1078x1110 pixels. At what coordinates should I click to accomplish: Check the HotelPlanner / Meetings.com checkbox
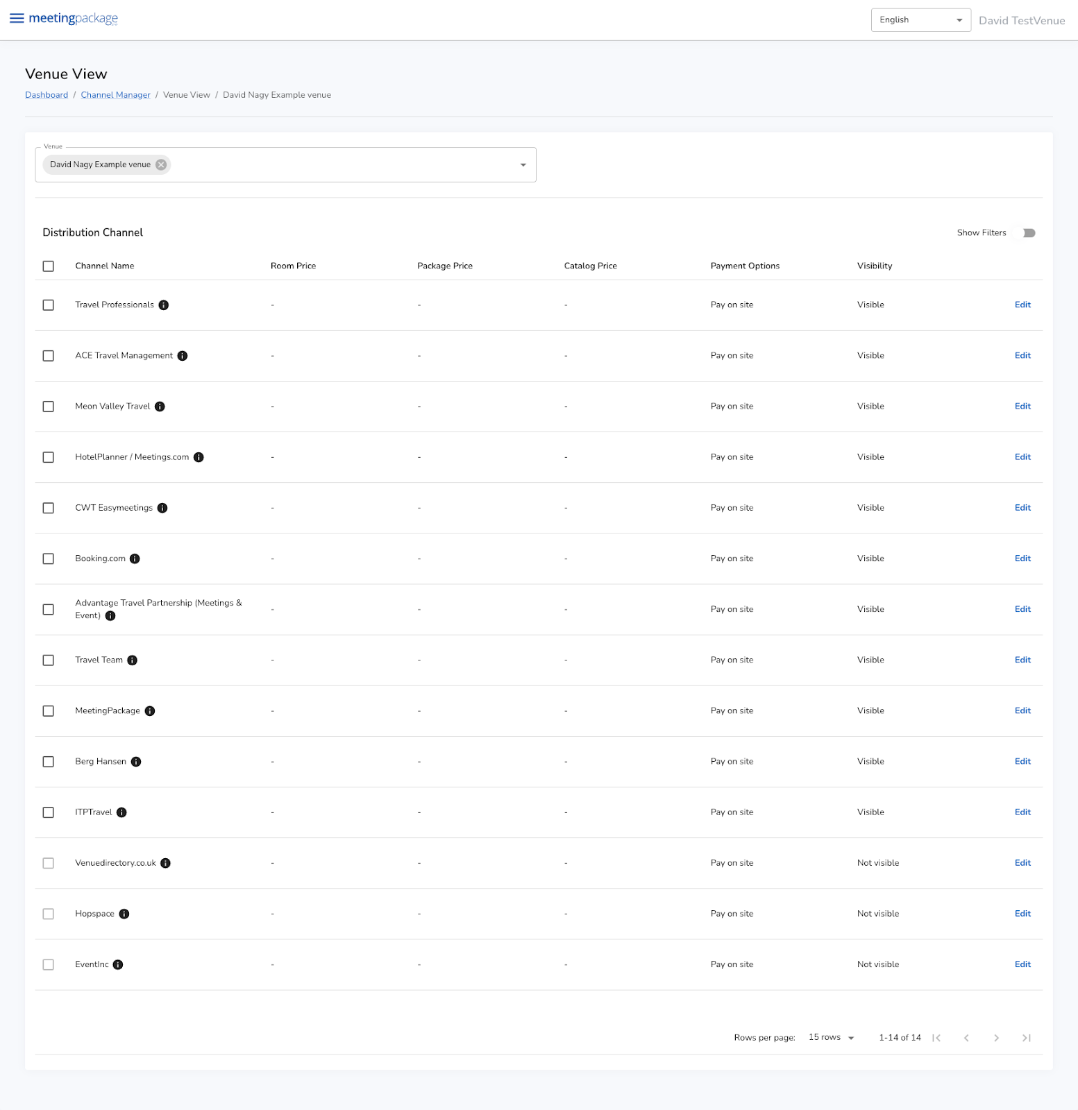tap(49, 457)
